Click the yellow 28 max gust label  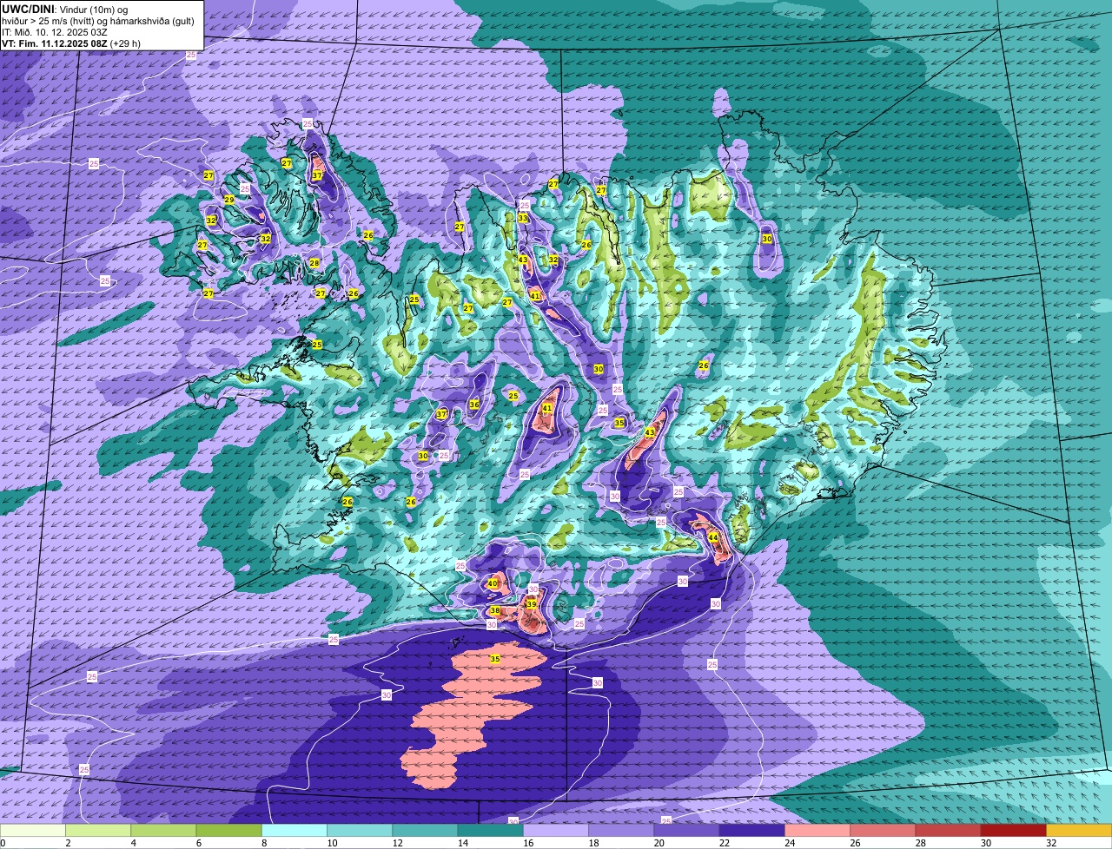[314, 263]
